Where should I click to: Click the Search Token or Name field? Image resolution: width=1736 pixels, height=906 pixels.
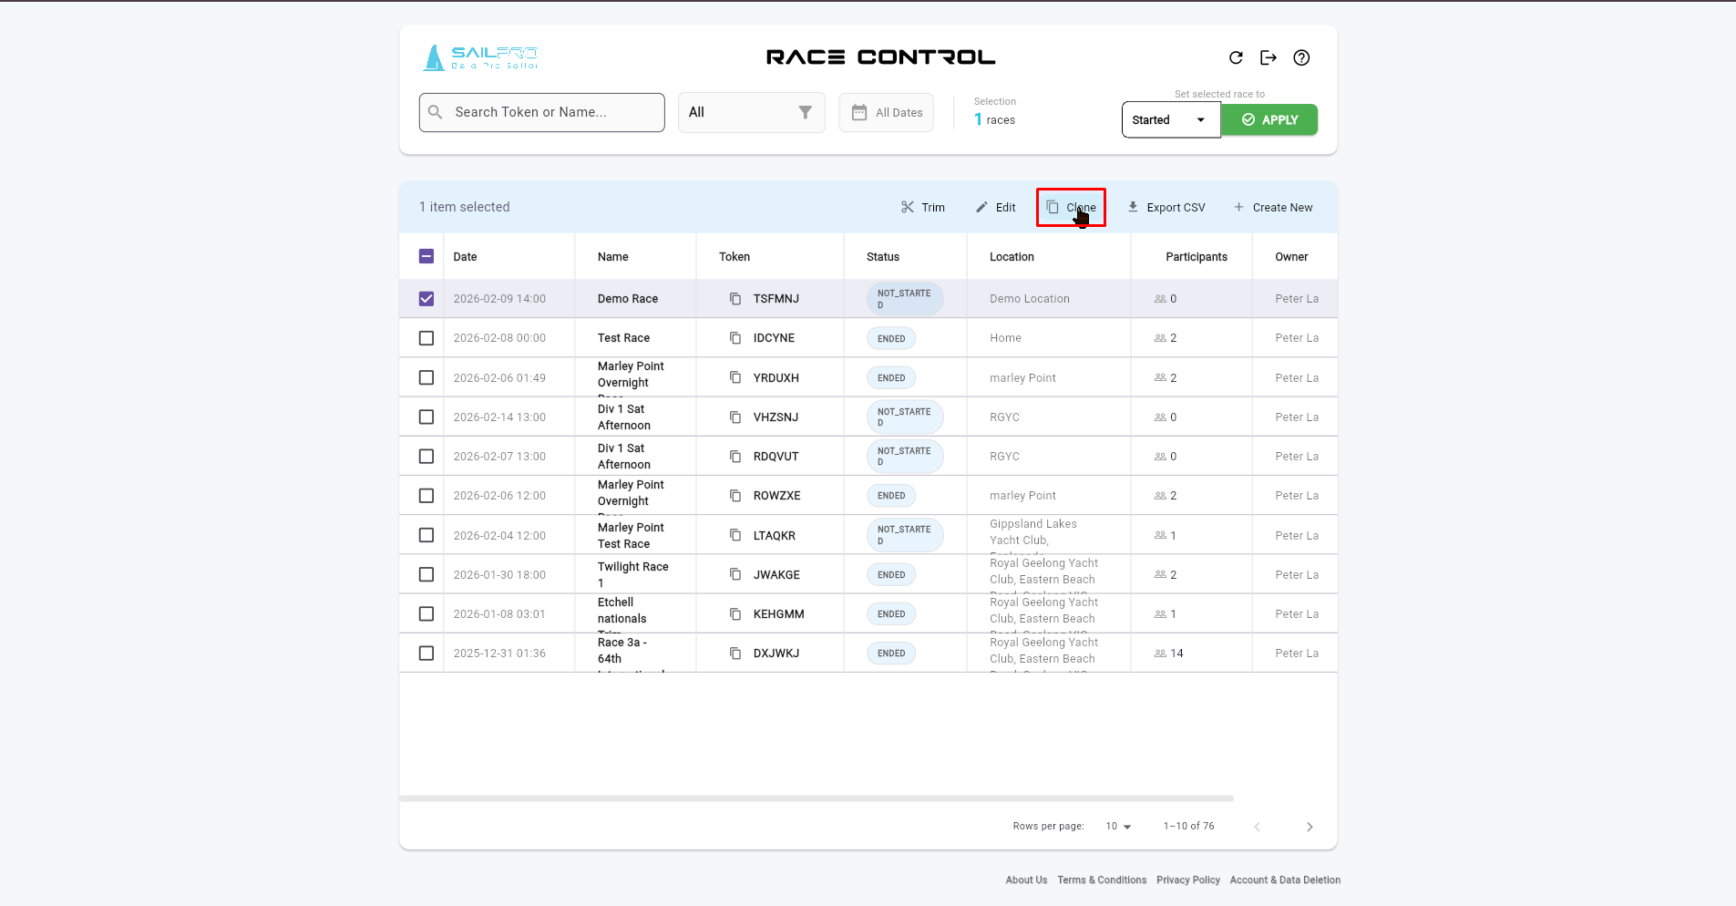[x=542, y=112]
